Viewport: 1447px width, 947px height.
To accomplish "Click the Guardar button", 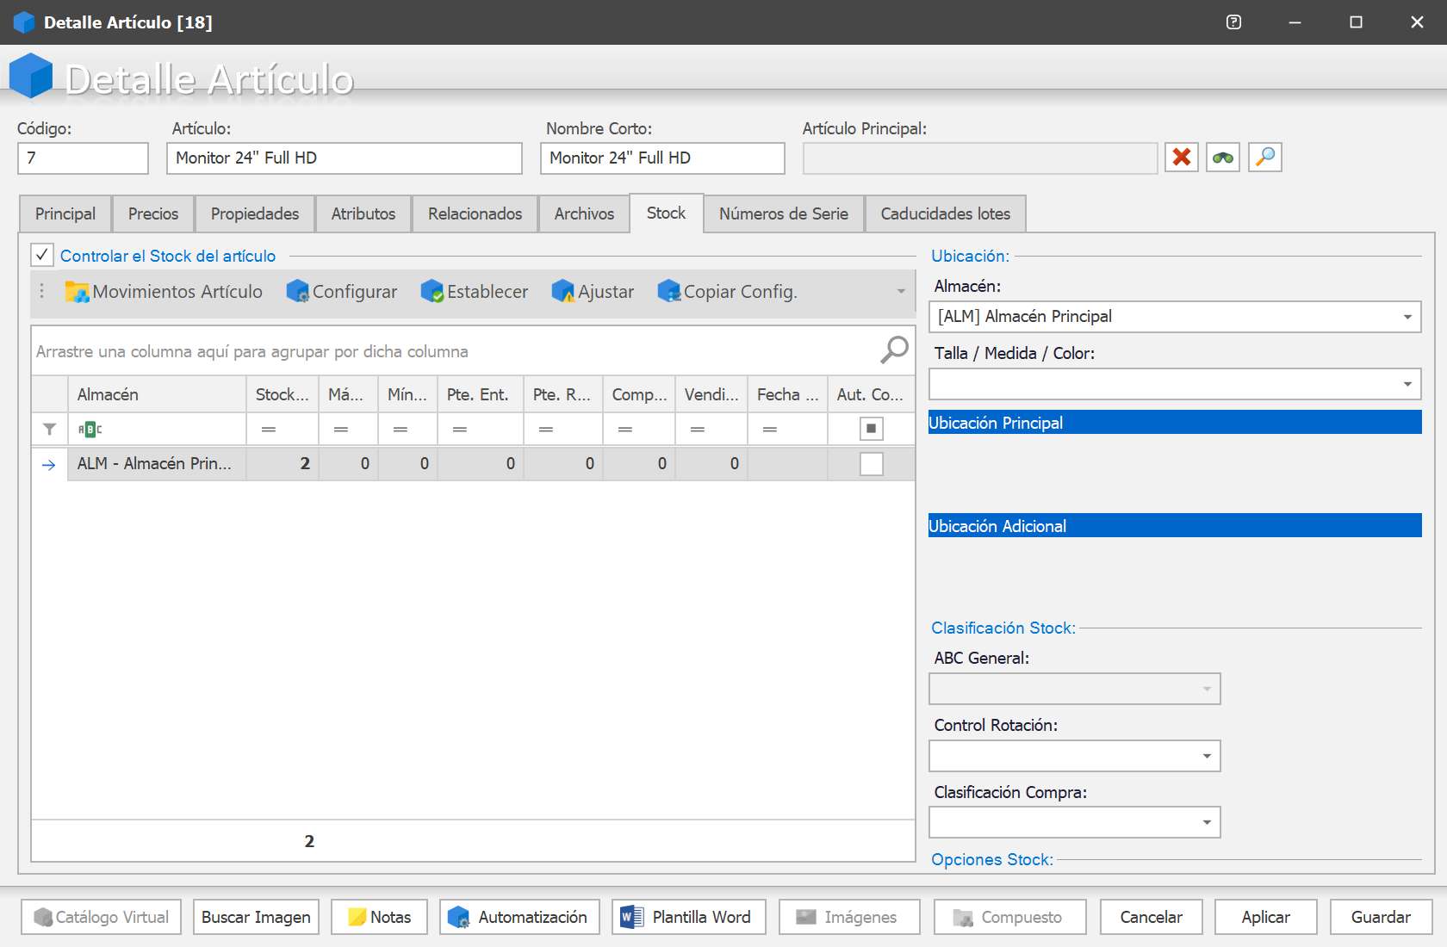I will (x=1381, y=917).
